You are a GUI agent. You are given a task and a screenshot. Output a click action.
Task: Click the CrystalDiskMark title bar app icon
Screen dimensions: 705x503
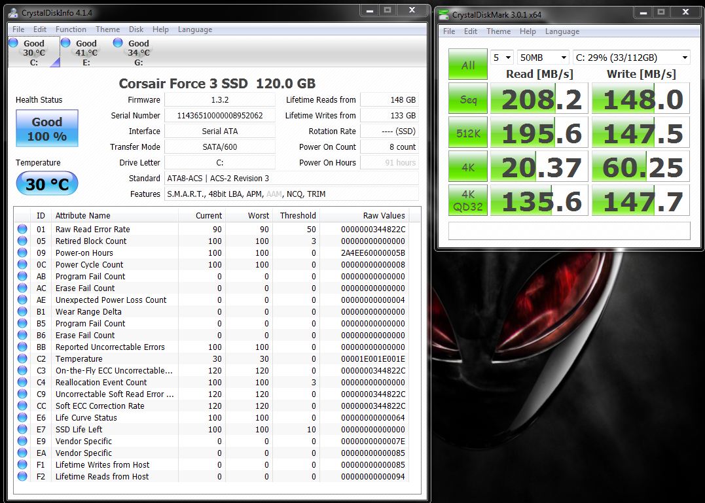(444, 15)
